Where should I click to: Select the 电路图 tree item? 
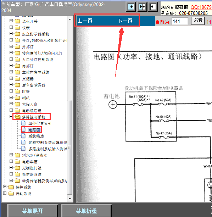[x=34, y=130]
